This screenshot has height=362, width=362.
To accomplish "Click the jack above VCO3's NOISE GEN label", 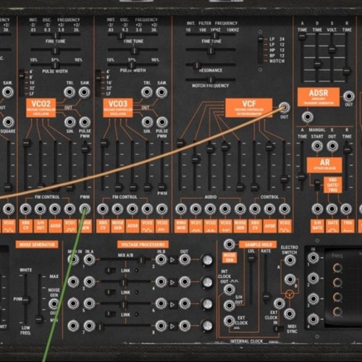I will [117, 209].
